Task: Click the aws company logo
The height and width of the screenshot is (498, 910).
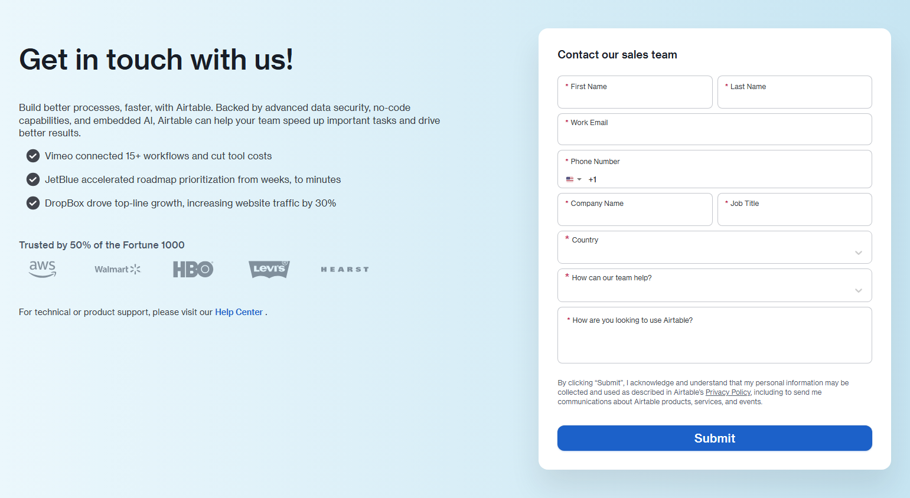Action: [x=42, y=269]
